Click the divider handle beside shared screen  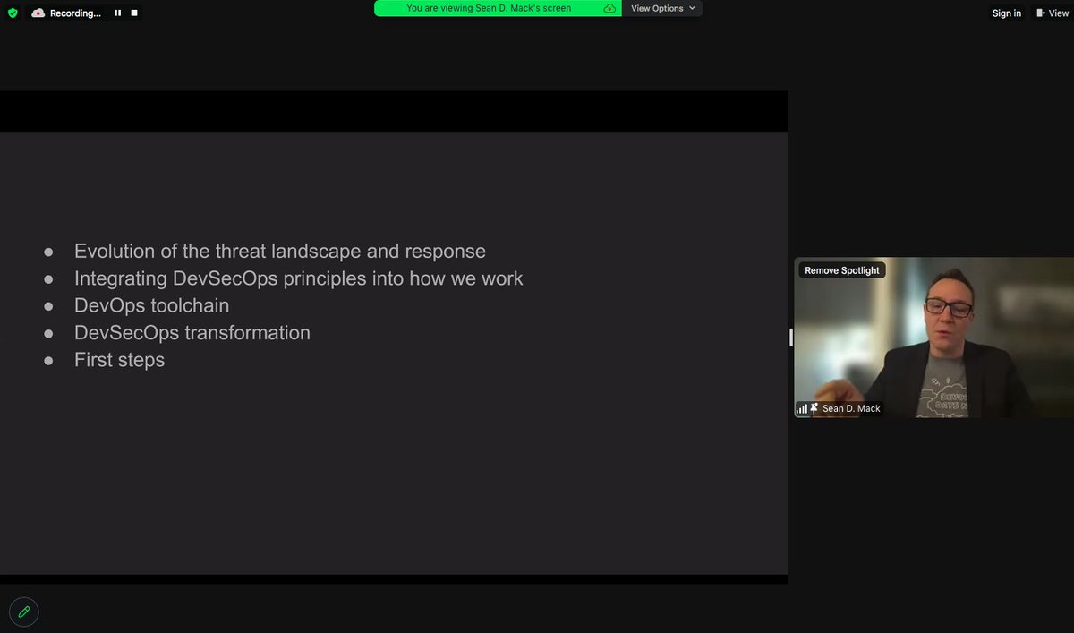790,338
